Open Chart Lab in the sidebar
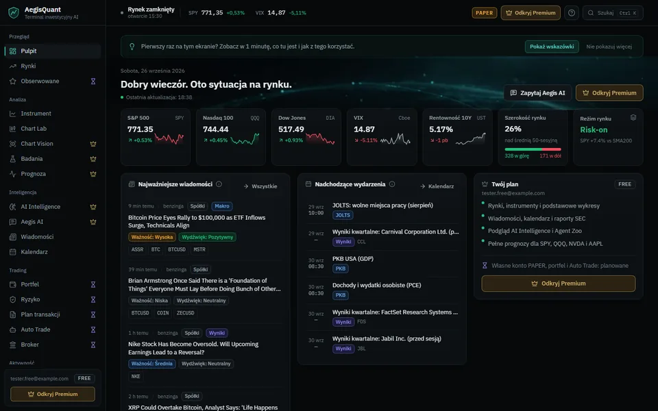The width and height of the screenshot is (658, 411). pos(53,129)
